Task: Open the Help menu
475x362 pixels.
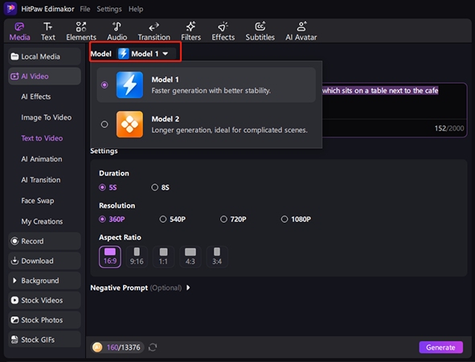Action: tap(136, 9)
